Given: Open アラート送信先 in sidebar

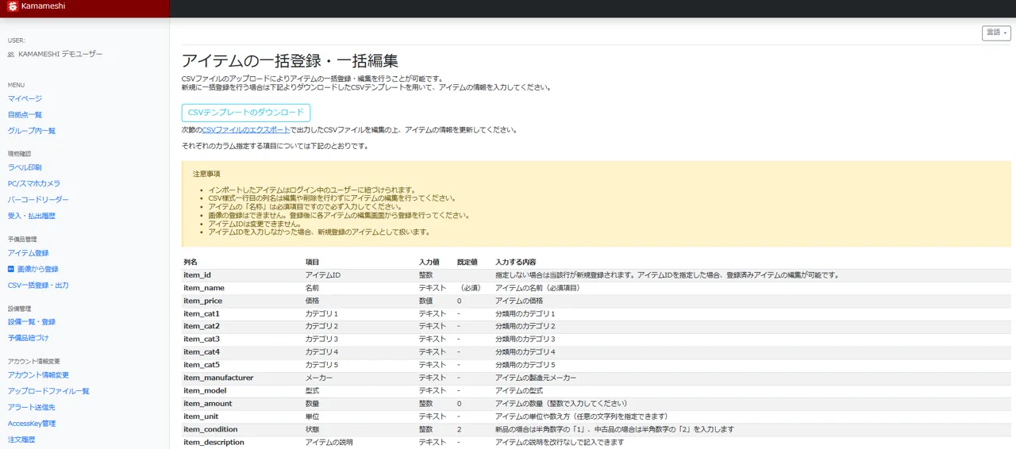Looking at the screenshot, I should click(32, 407).
